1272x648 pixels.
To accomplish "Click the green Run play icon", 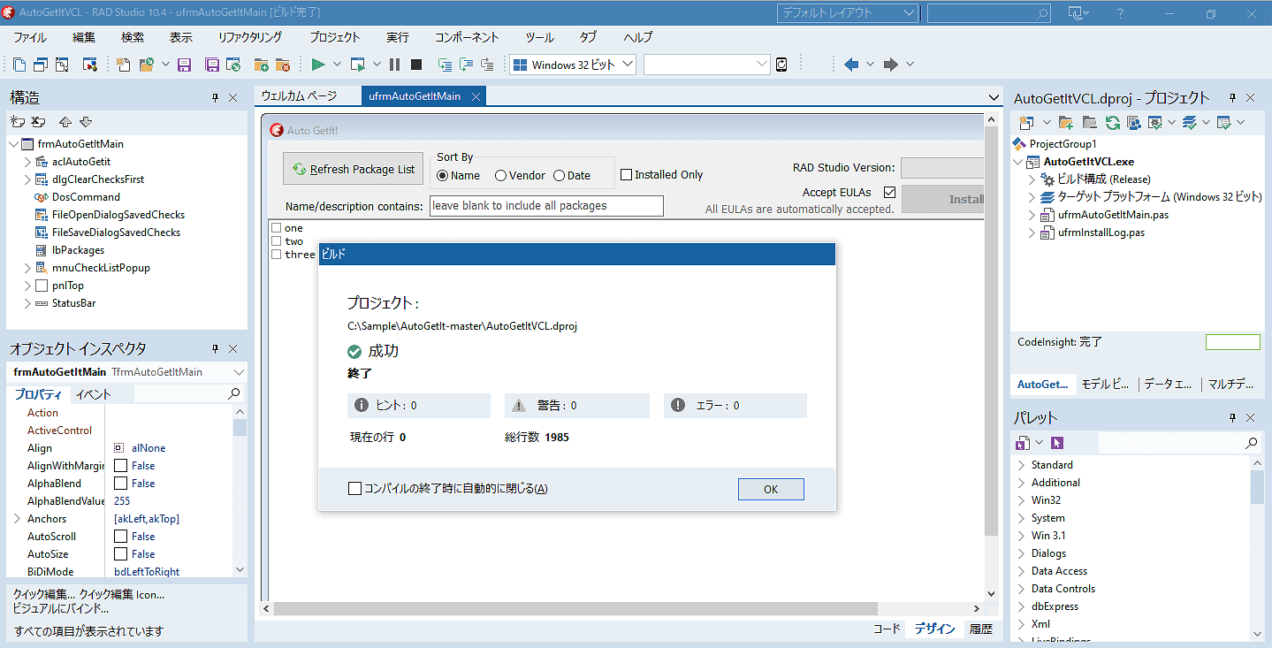I will point(318,65).
